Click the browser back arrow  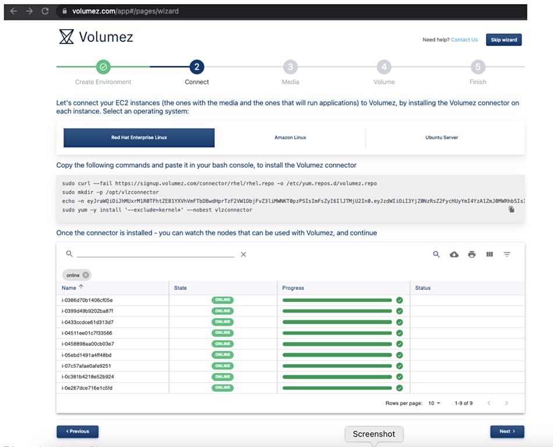[x=13, y=11]
